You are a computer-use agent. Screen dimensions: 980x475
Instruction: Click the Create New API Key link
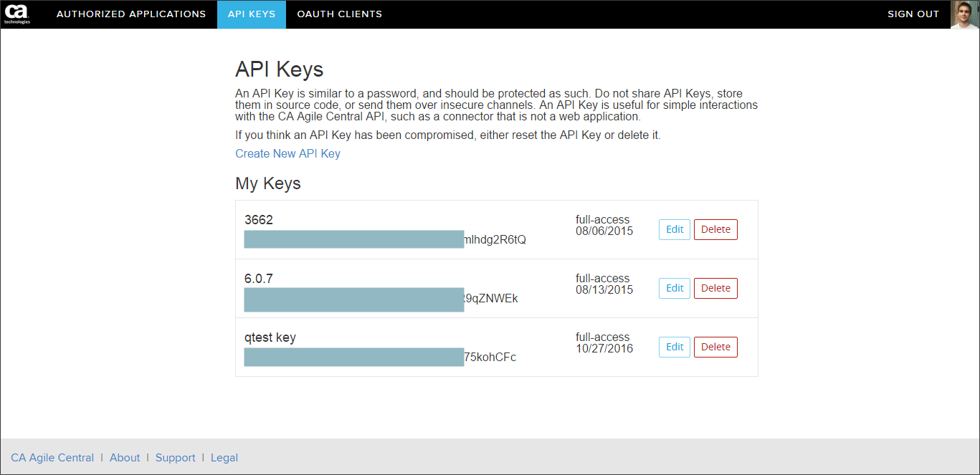click(287, 153)
